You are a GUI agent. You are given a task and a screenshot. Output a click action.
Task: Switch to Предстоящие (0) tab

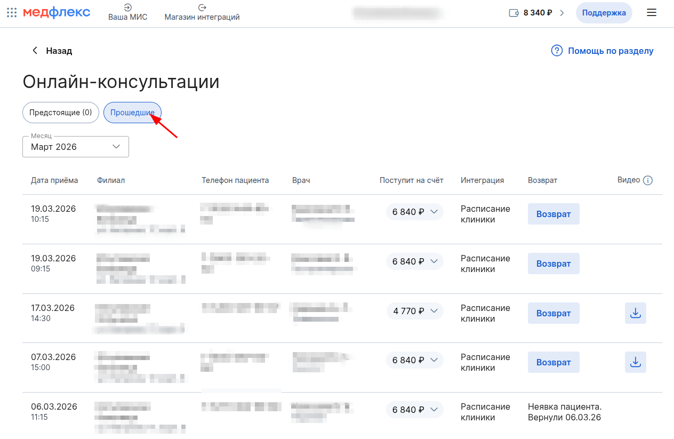tap(61, 113)
